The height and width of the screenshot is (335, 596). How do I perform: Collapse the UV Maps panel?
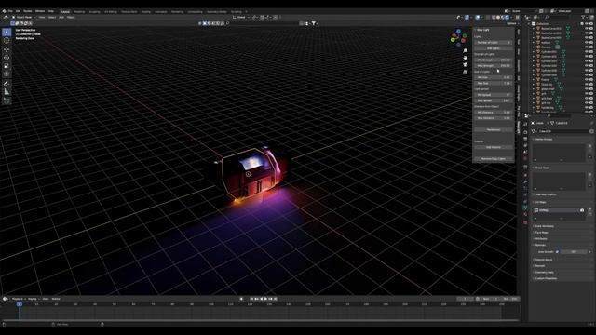(540, 203)
